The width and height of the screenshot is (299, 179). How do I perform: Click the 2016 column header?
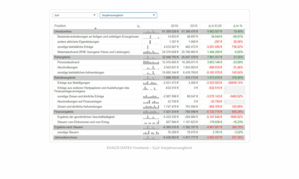[174, 26]
